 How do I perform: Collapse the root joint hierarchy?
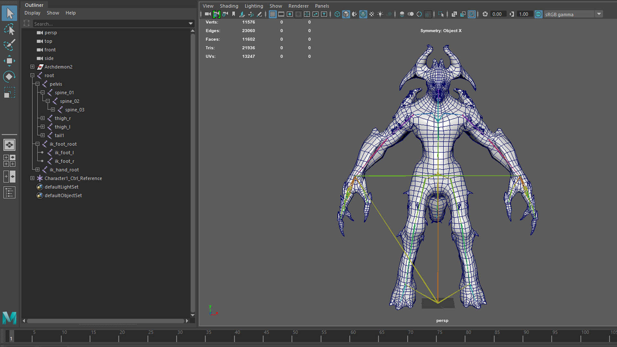[x=32, y=76]
